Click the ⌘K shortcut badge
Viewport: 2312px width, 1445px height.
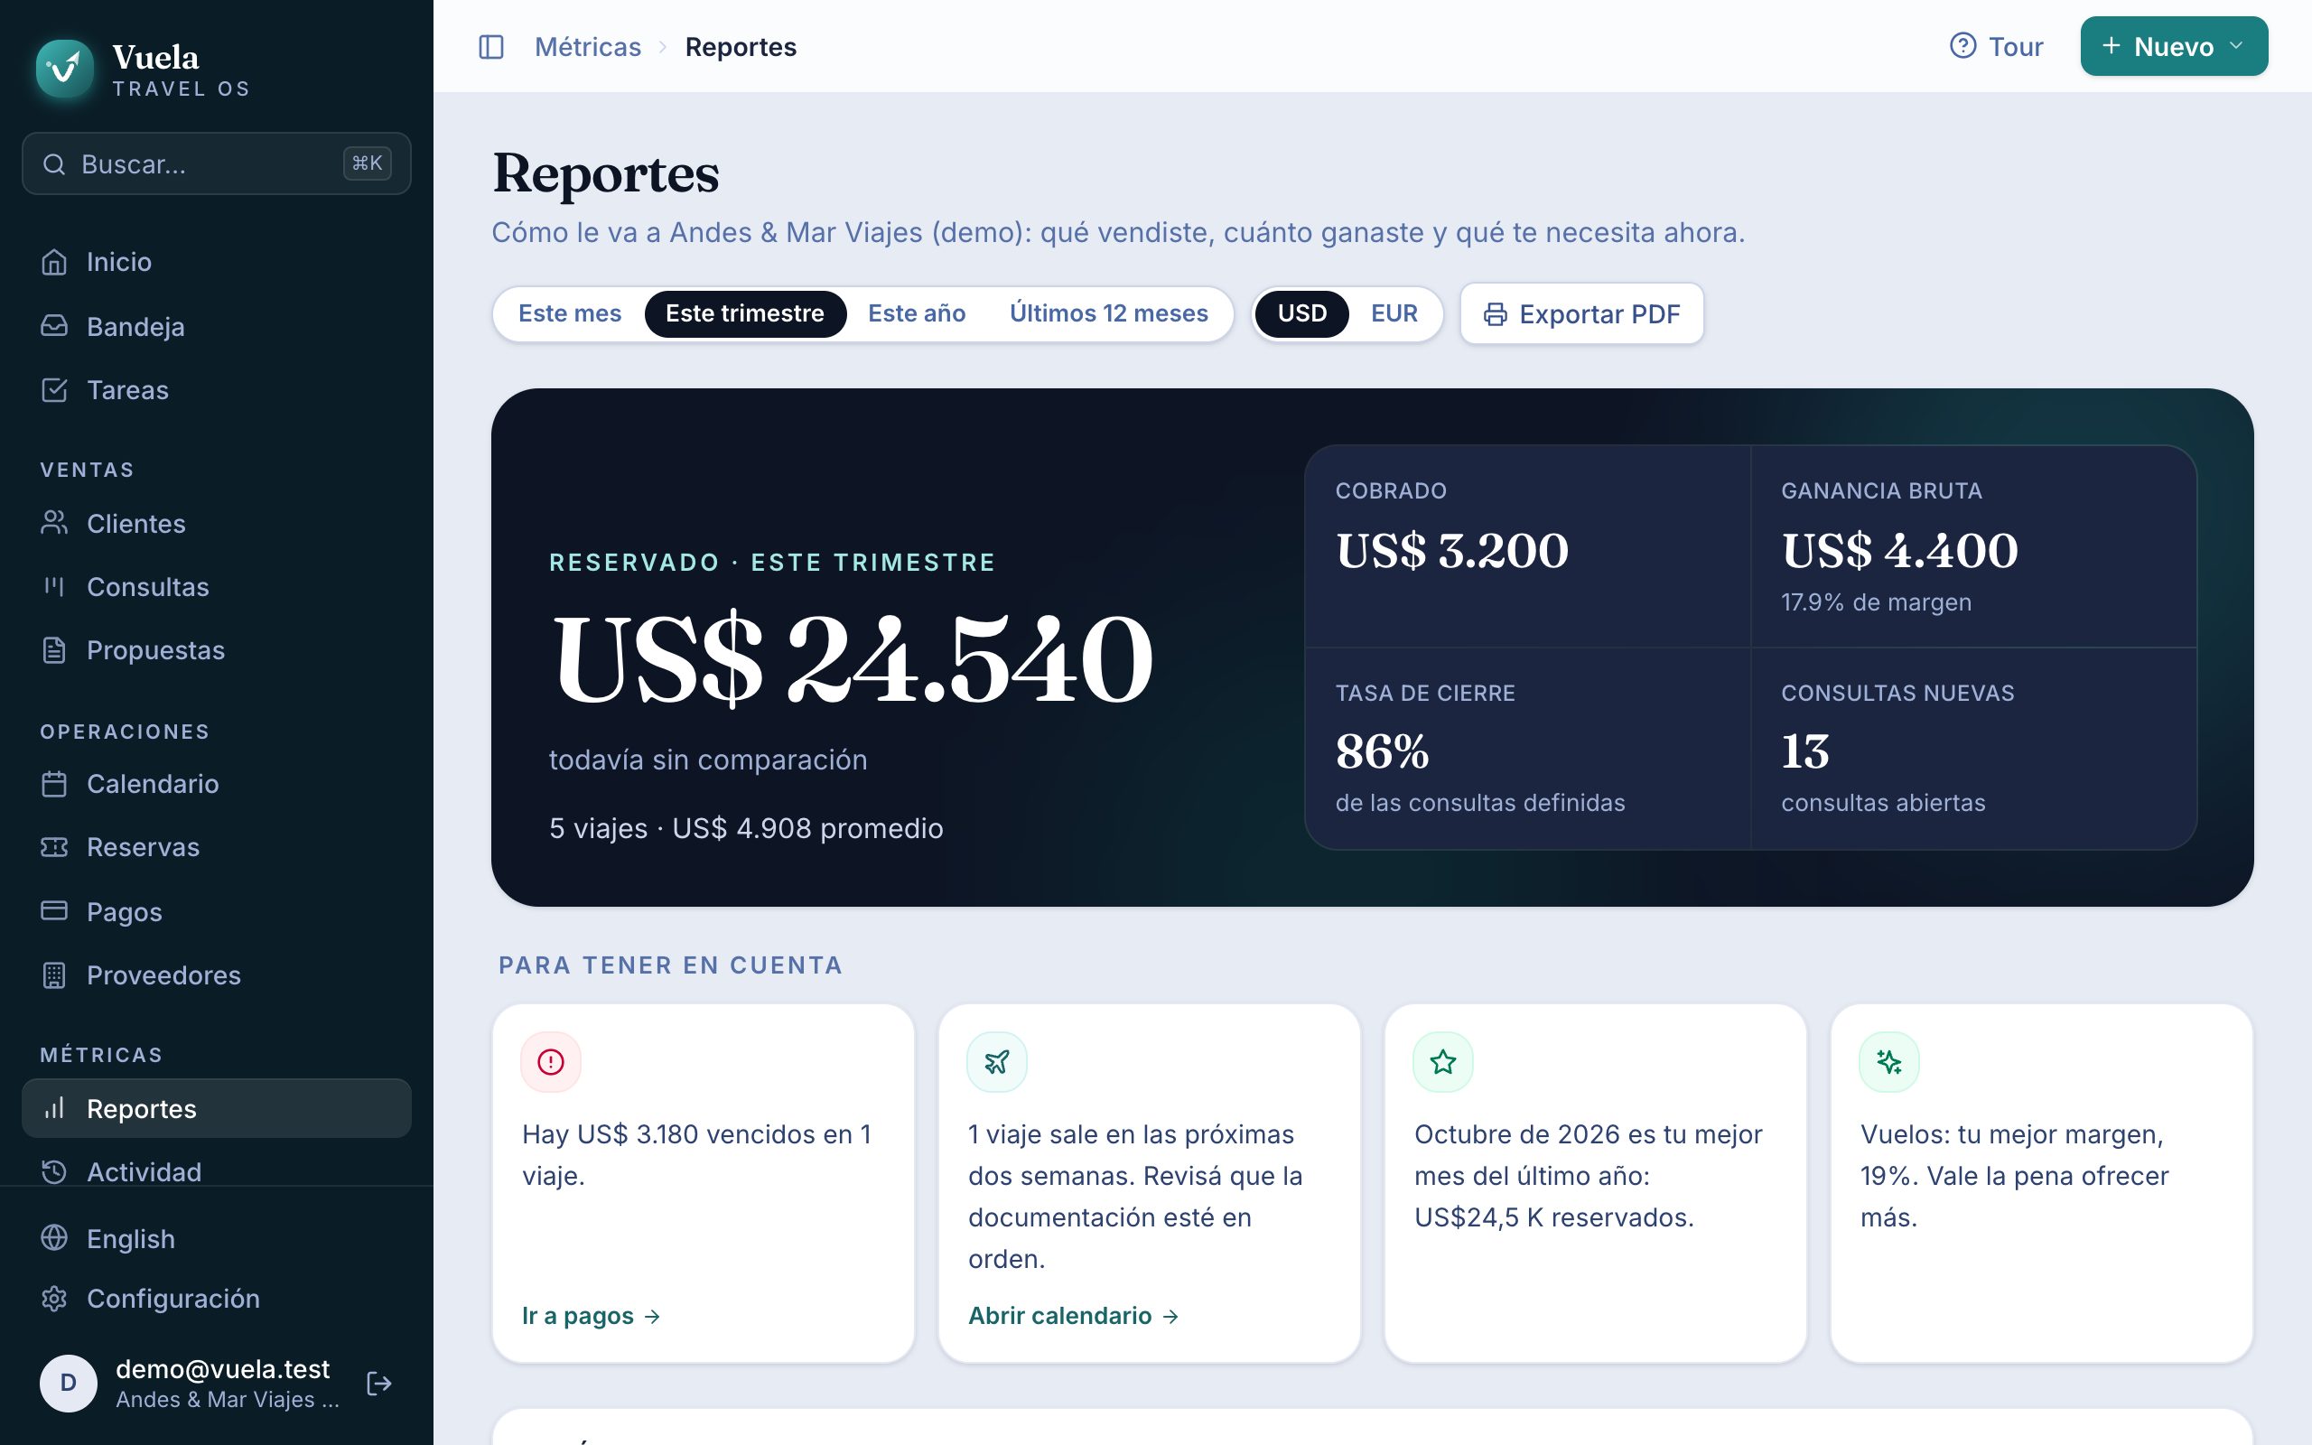pyautogui.click(x=367, y=163)
